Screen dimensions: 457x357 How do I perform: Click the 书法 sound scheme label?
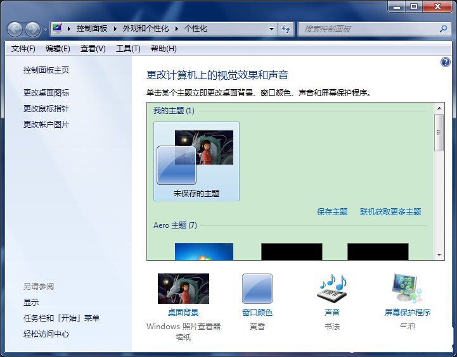[332, 327]
